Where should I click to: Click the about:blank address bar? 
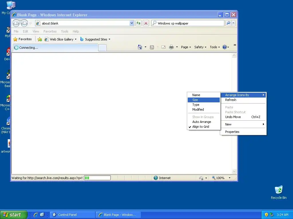(x=82, y=23)
